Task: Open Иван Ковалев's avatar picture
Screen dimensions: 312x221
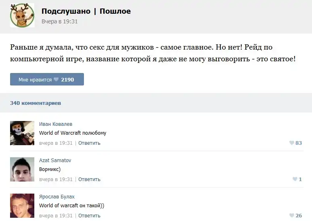Action: (22, 133)
